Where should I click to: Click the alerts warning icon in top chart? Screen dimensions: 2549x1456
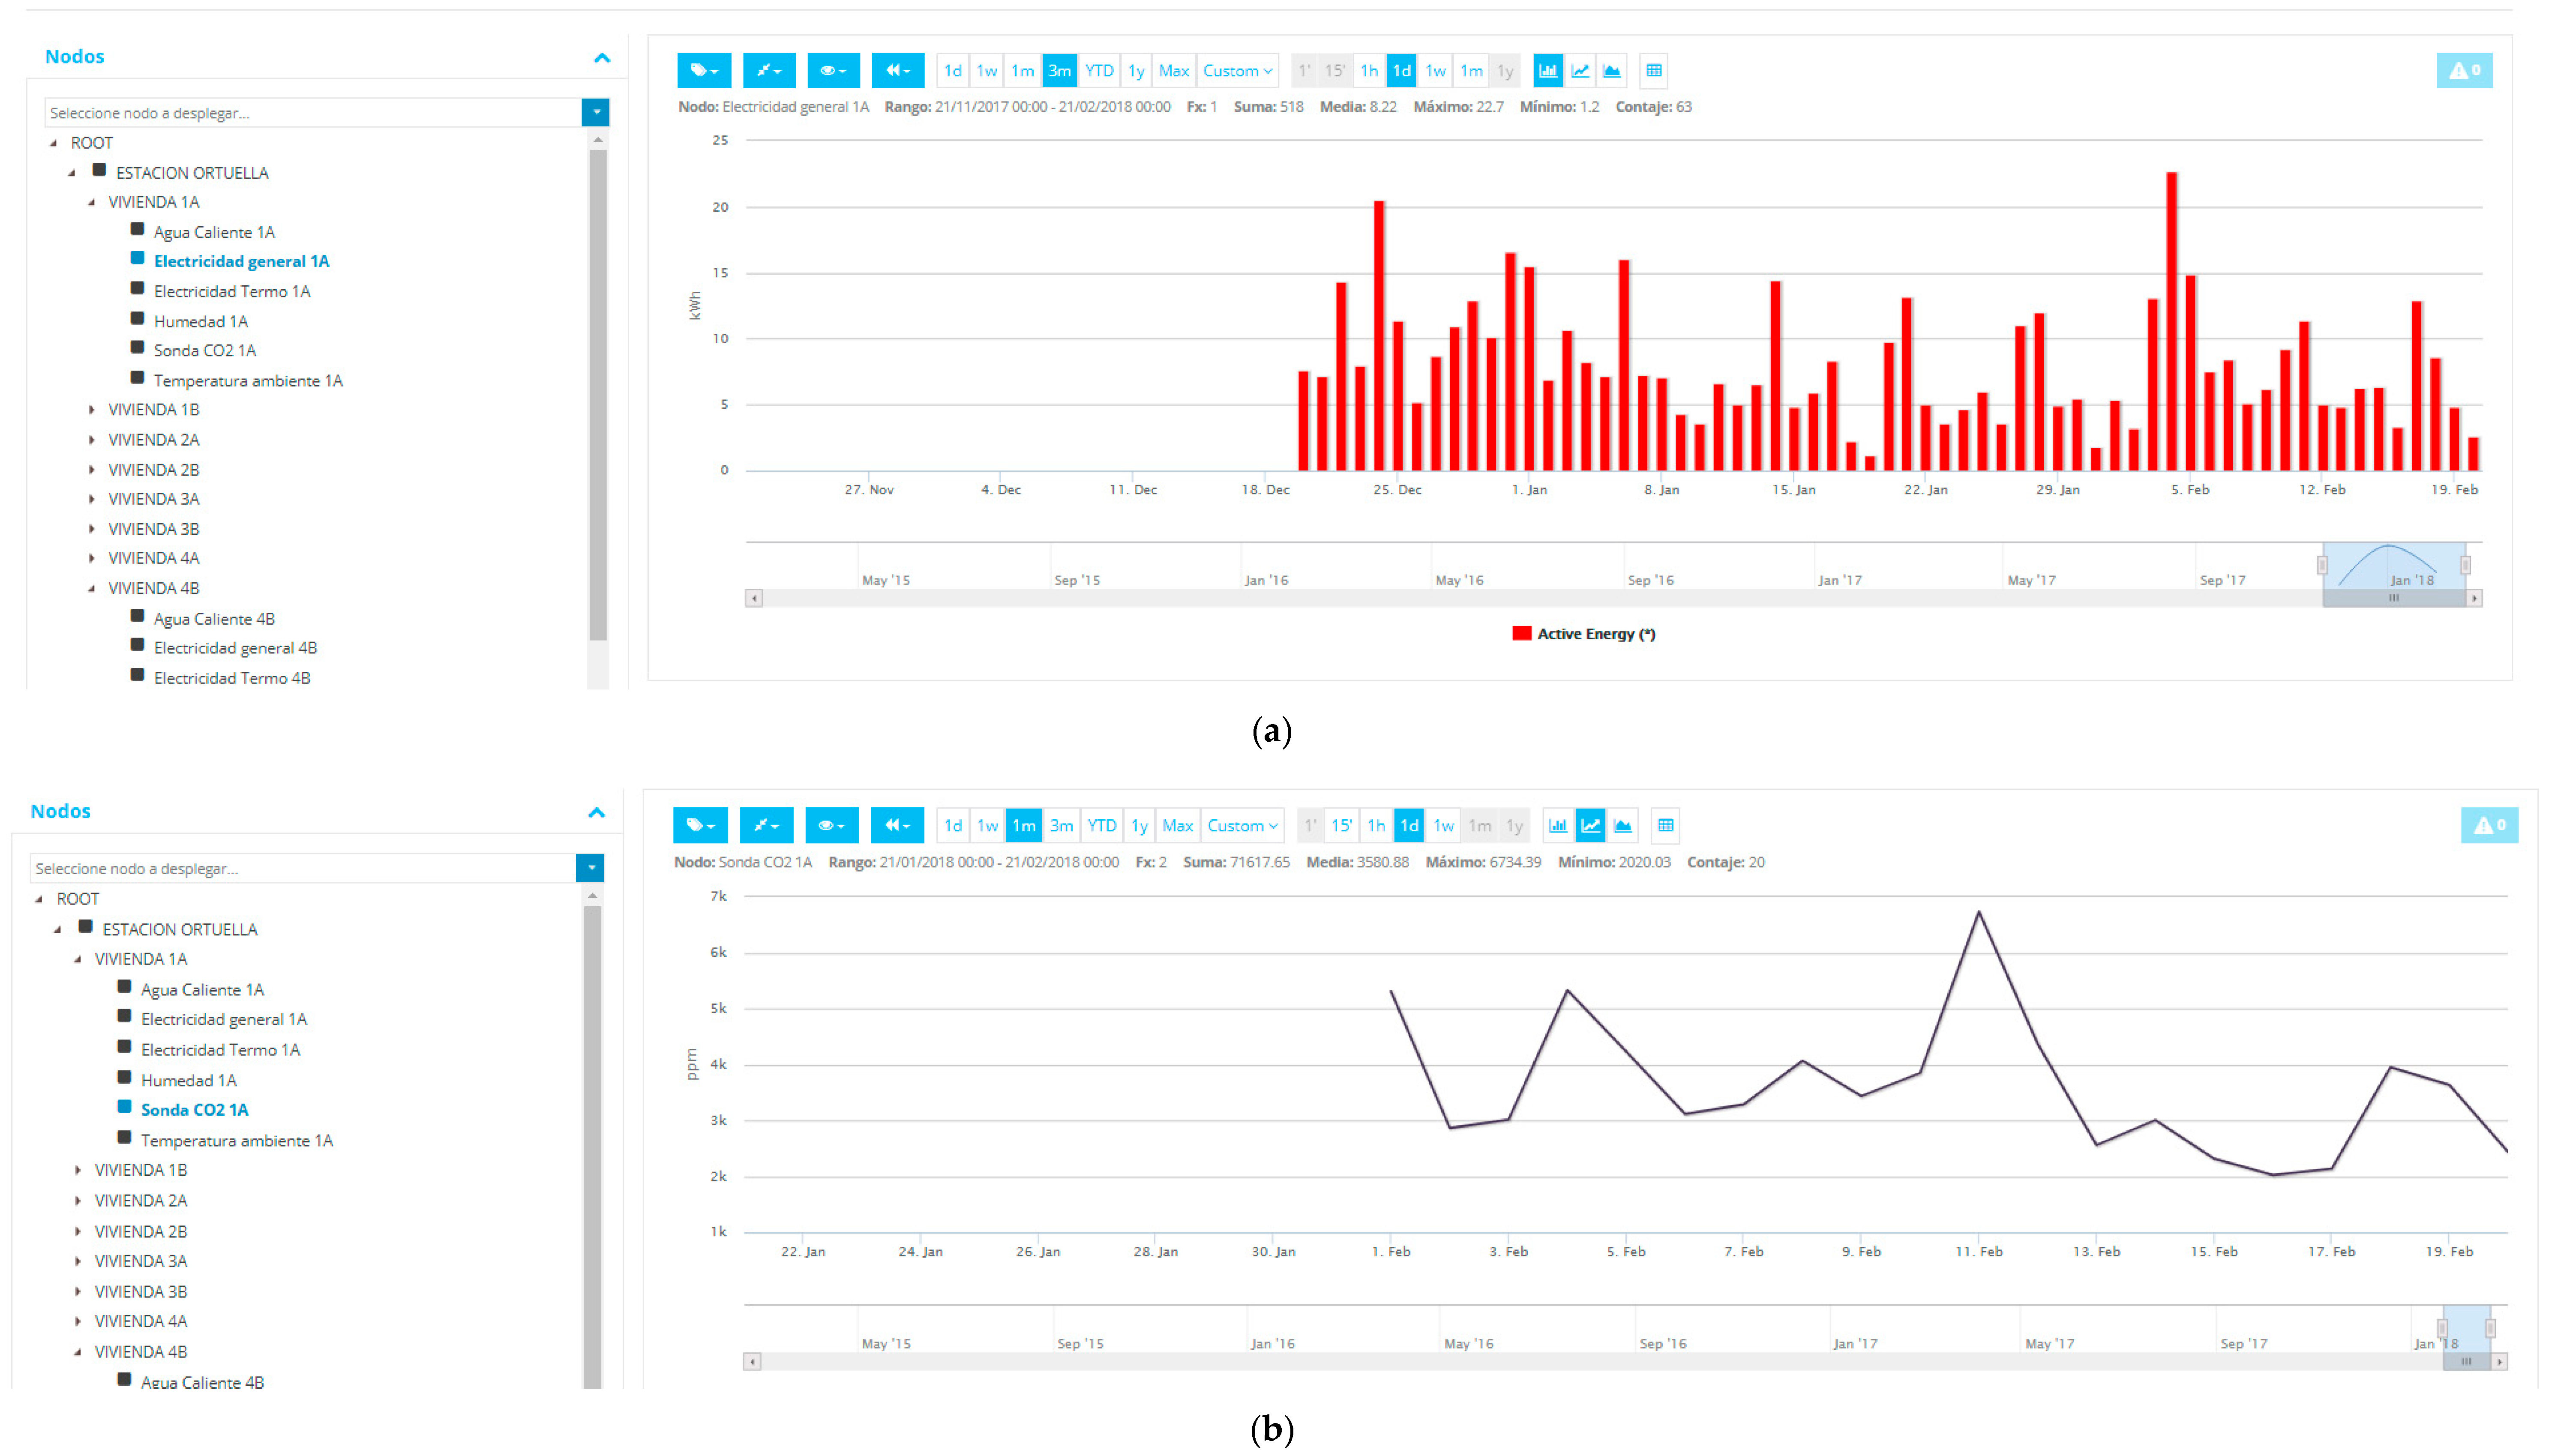(2463, 70)
